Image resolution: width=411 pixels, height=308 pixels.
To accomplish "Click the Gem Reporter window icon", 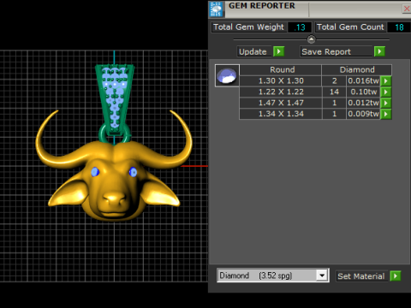I will pyautogui.click(x=216, y=9).
